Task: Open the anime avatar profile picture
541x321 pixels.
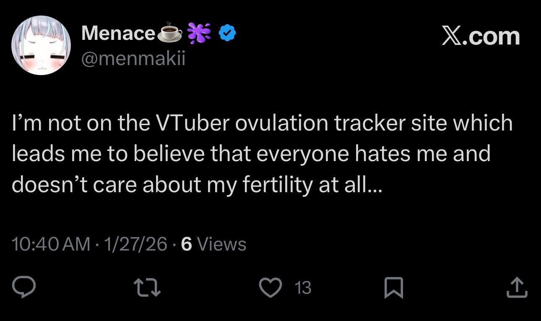Action: (41, 45)
